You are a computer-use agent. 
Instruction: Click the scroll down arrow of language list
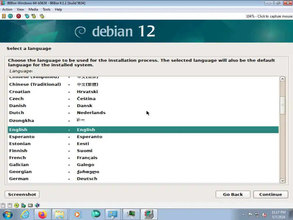tap(282, 180)
